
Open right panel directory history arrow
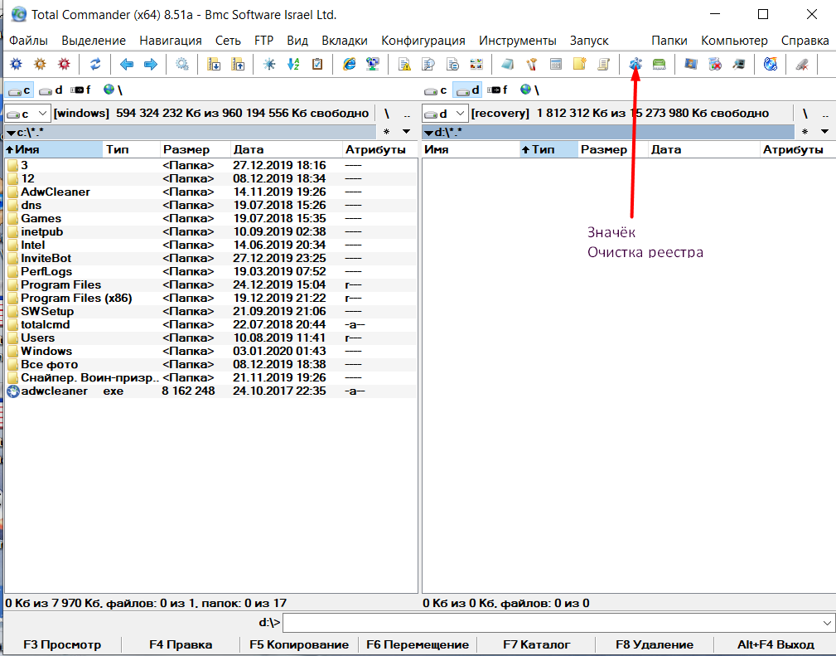pyautogui.click(x=824, y=131)
